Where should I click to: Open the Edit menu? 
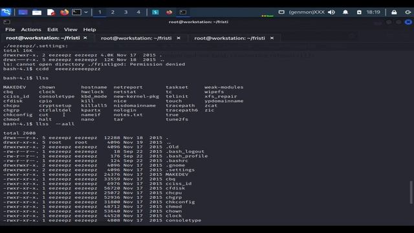[x=52, y=30]
